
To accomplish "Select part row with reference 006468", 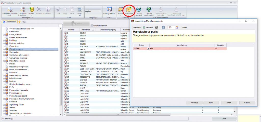I will (97, 33).
